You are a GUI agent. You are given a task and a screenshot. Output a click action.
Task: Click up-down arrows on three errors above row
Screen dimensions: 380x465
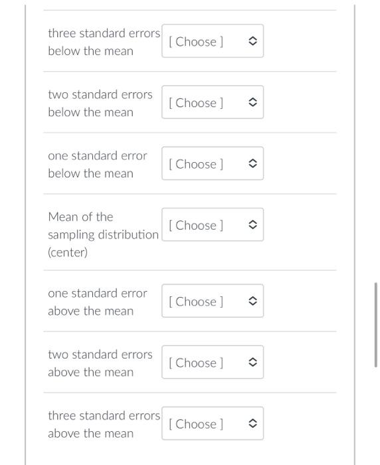[x=252, y=423]
